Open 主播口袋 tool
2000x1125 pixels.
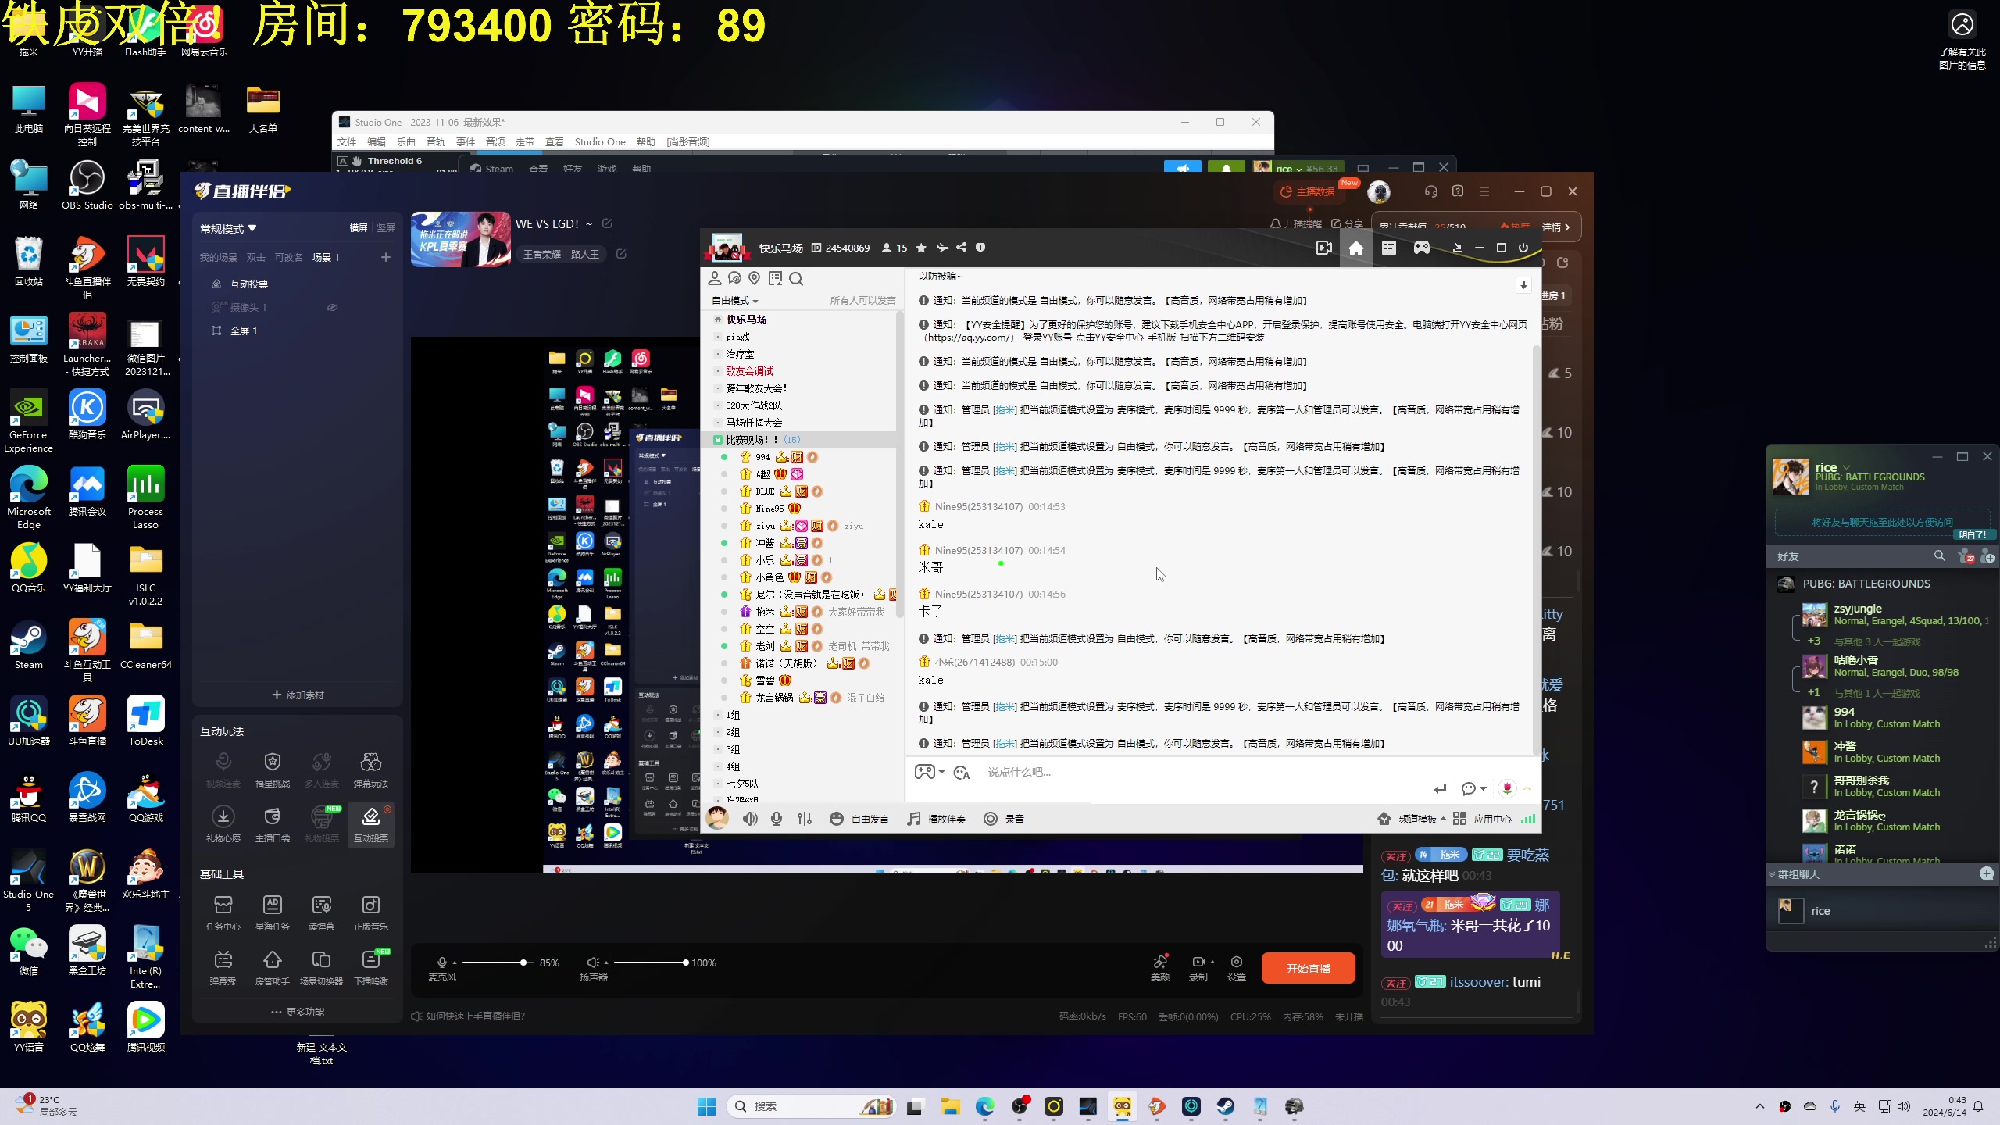[272, 823]
